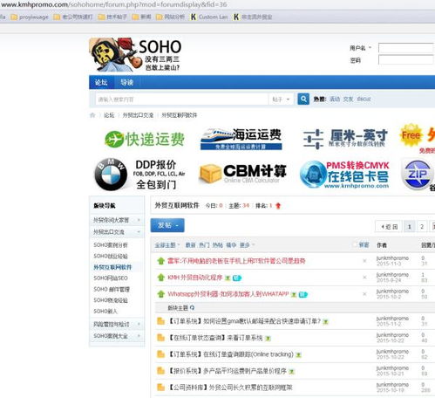Click the home icon in breadcrumb
This screenshot has width=435, height=398.
pyautogui.click(x=92, y=115)
